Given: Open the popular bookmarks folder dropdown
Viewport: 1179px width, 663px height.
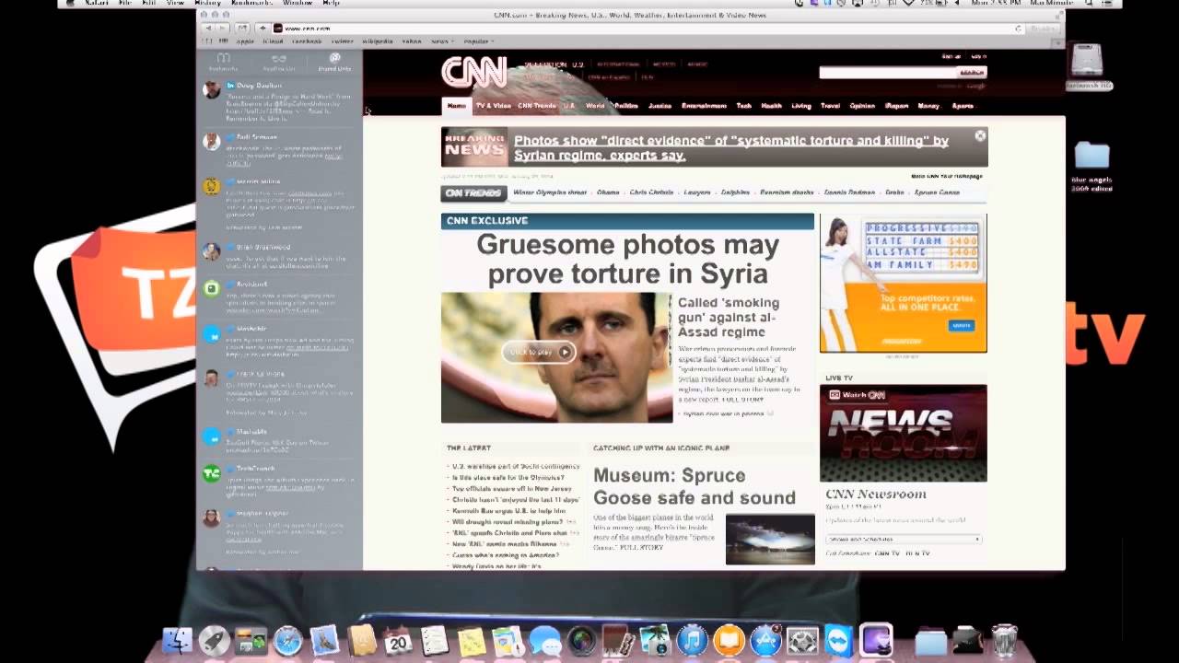Looking at the screenshot, I should [478, 41].
